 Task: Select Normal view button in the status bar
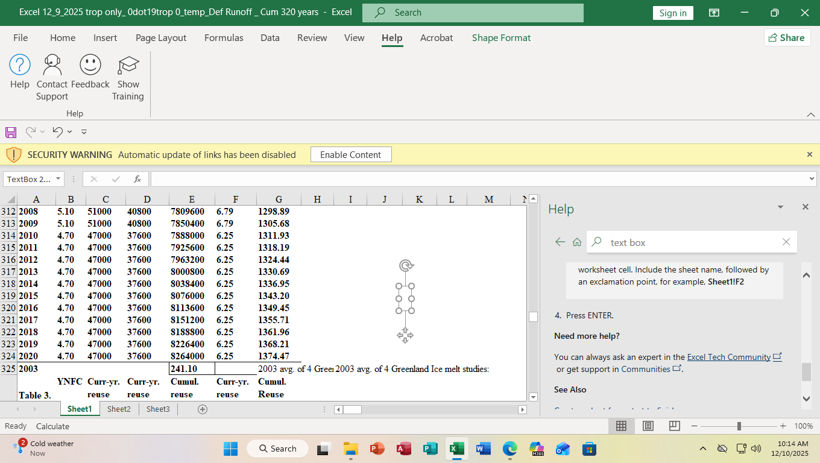pyautogui.click(x=622, y=426)
